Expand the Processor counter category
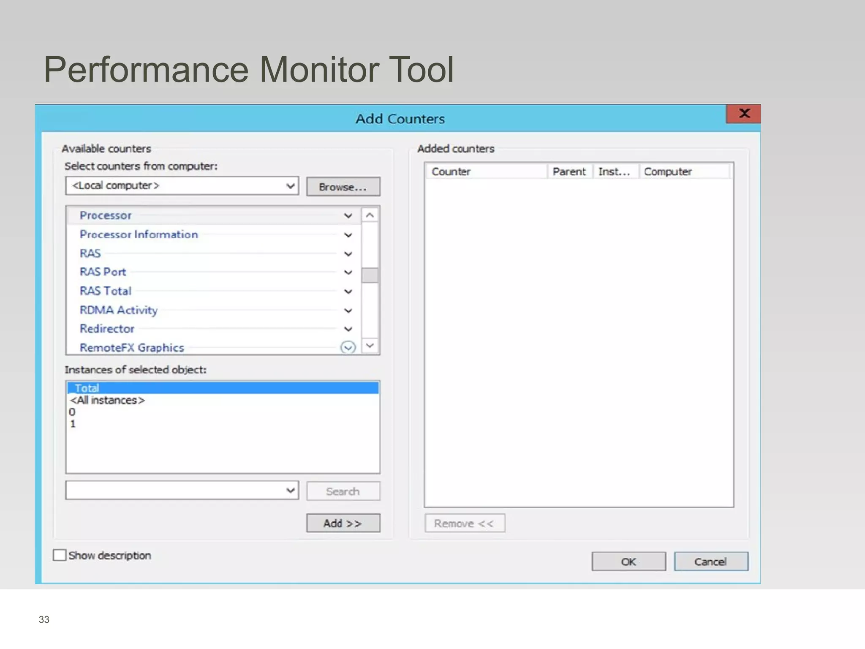The width and height of the screenshot is (865, 649). [348, 216]
